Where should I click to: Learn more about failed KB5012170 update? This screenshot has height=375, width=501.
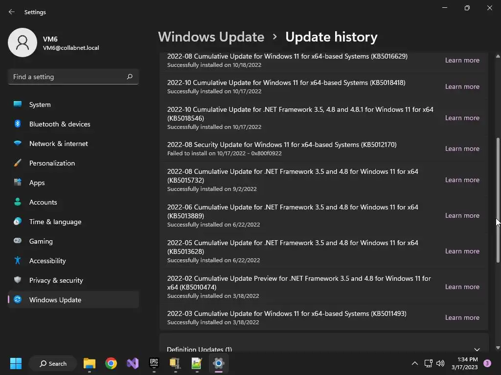(x=462, y=148)
